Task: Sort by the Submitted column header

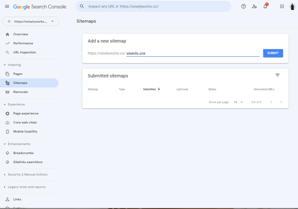Action: (x=149, y=89)
